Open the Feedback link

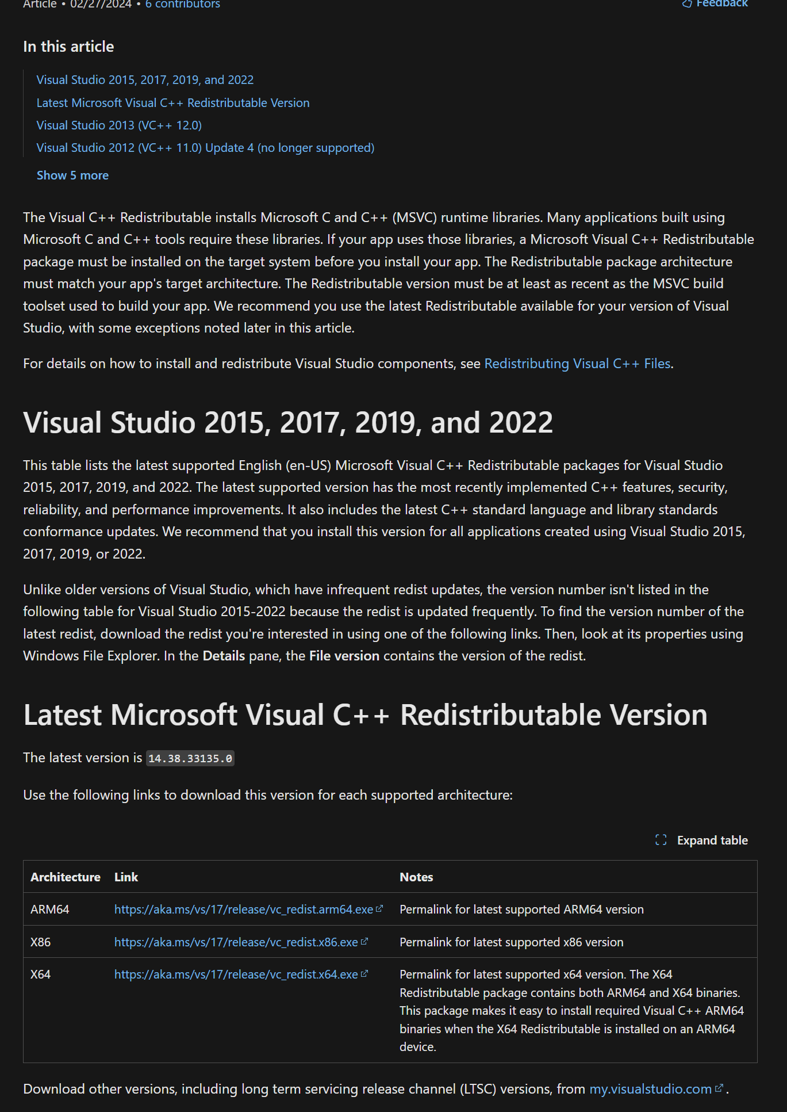pos(715,3)
